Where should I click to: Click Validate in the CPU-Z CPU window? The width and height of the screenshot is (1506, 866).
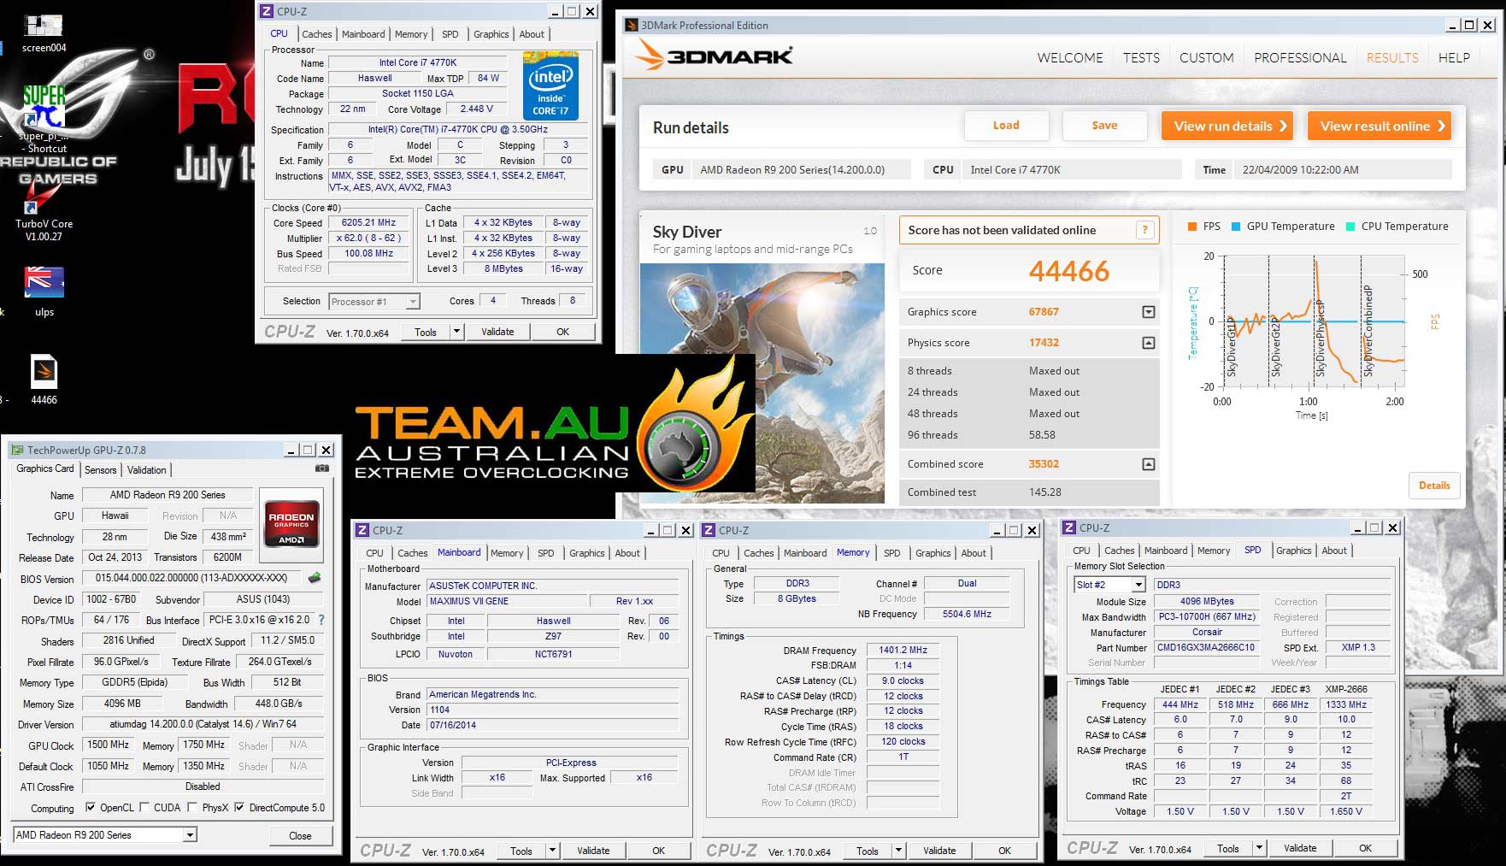pos(497,332)
